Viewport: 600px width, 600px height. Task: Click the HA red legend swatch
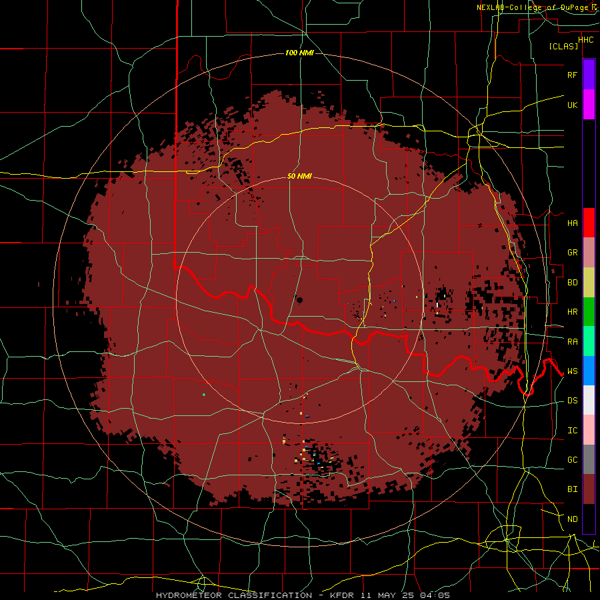coord(589,223)
